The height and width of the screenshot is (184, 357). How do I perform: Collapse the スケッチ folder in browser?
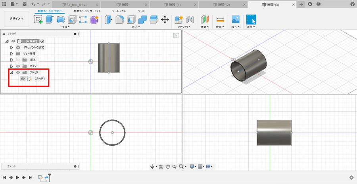[x=12, y=72]
